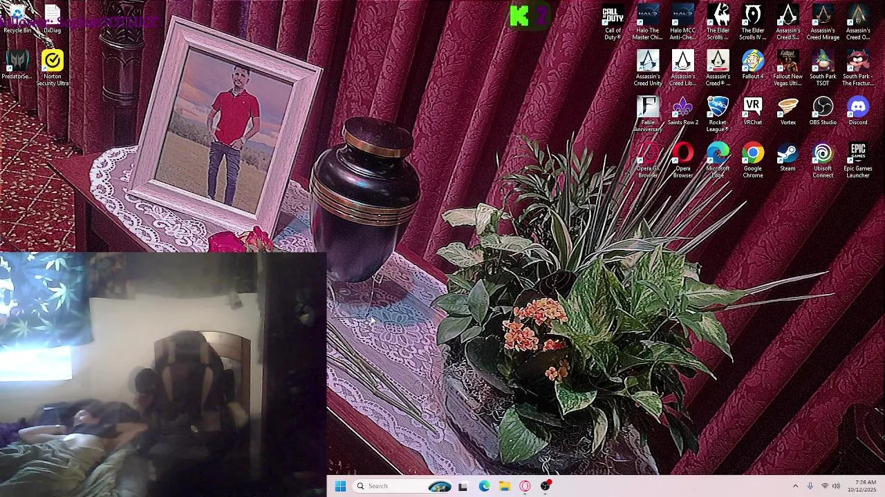Launch The Elder Scrolls Skyrim dragon icon
Viewport: 885px width, 497px height.
(718, 22)
